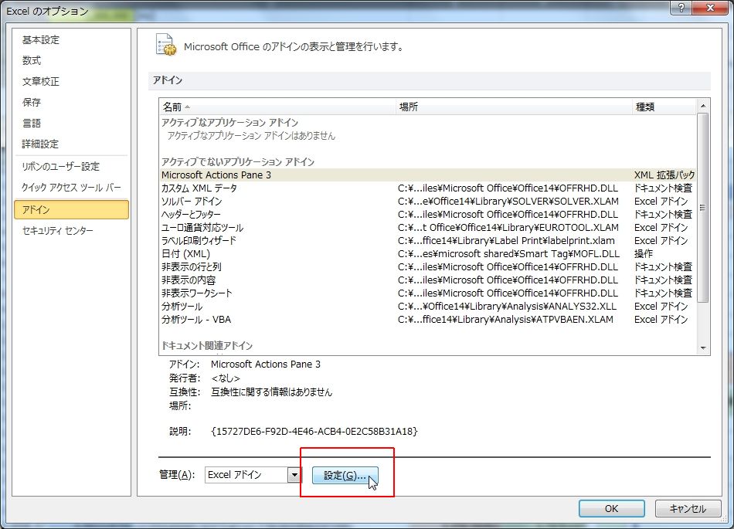Screen dimensions: 734x529
Task: Close the Excel のオプション dialog
Action: pos(710,8)
